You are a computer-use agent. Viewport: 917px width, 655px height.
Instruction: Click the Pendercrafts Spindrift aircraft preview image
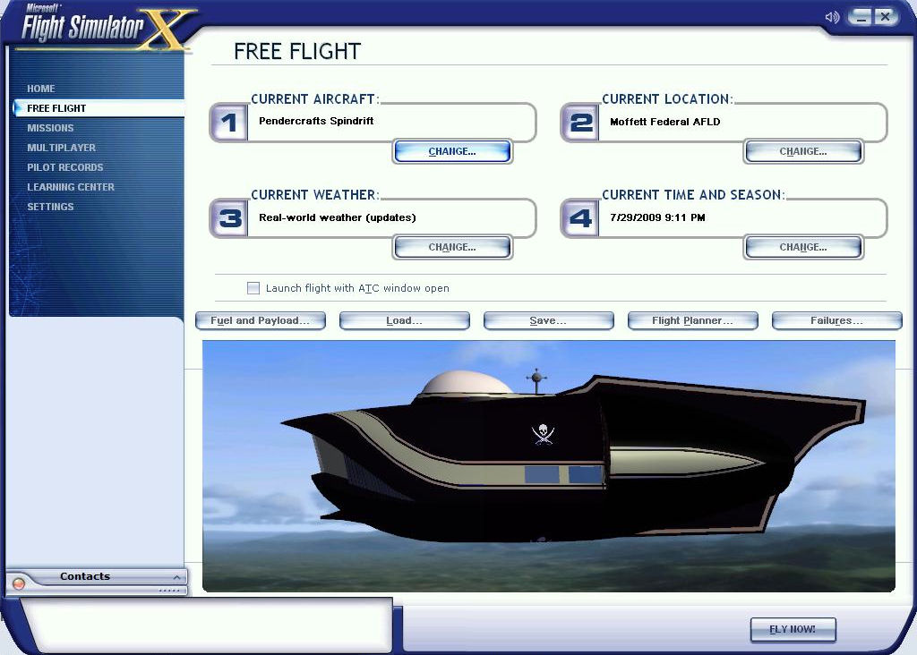pos(549,466)
